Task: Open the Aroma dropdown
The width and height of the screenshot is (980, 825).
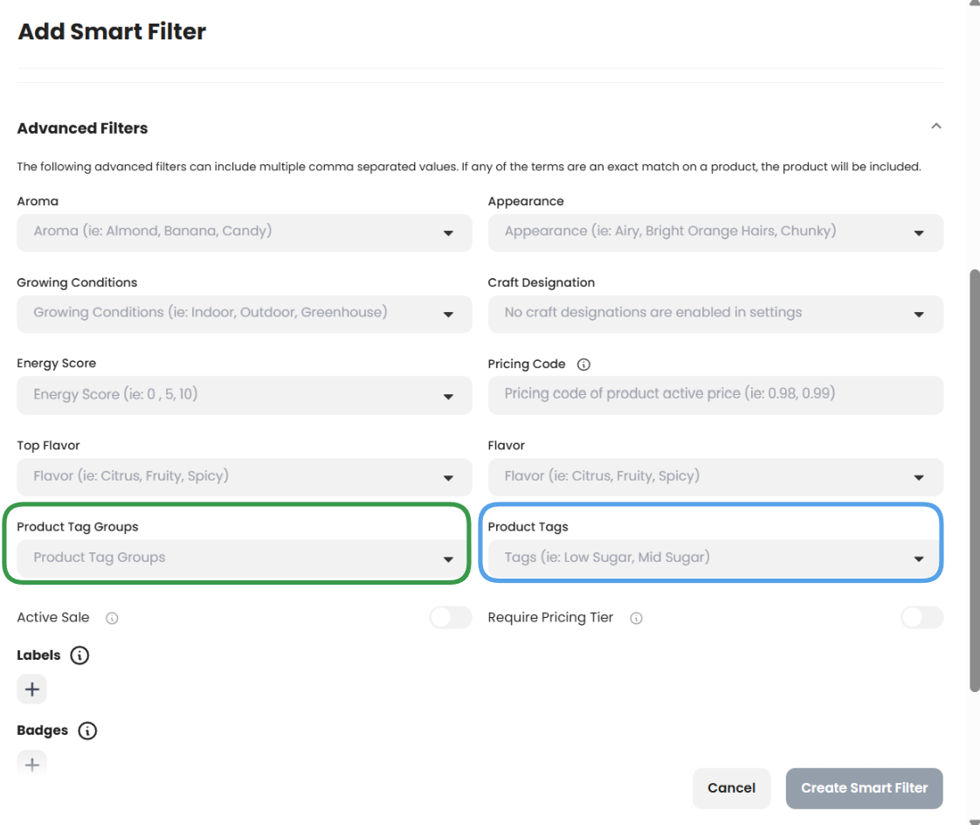Action: [x=244, y=232]
